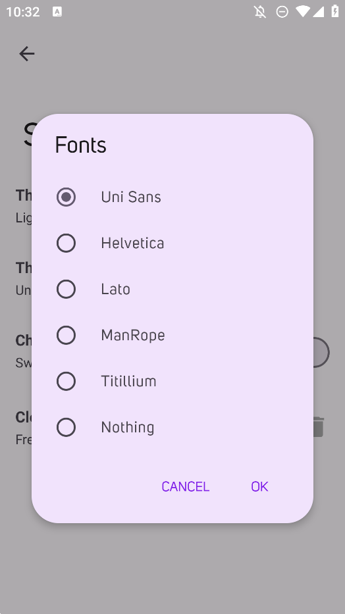The height and width of the screenshot is (614, 345).
Task: Select the Uni Sans radio button
Action: pos(66,197)
